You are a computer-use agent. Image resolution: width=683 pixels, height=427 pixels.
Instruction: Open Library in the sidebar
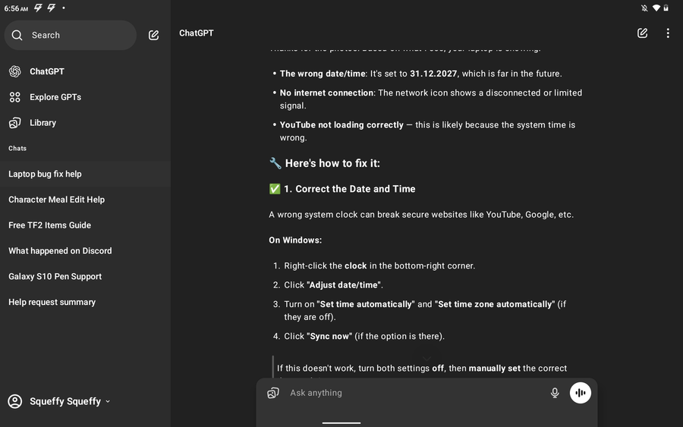[x=85, y=123]
